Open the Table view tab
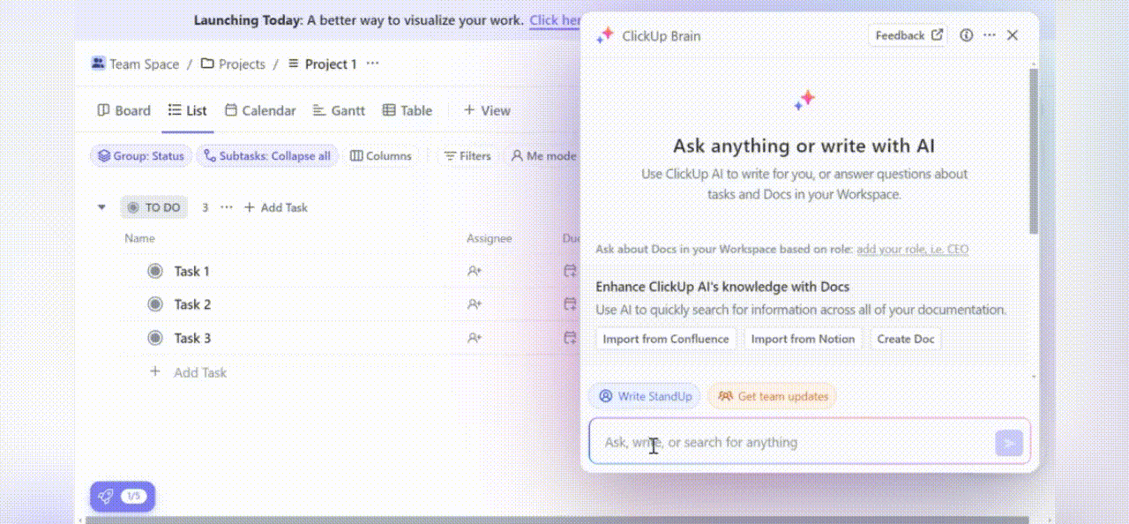Viewport: 1129px width, 524px height. click(x=407, y=110)
